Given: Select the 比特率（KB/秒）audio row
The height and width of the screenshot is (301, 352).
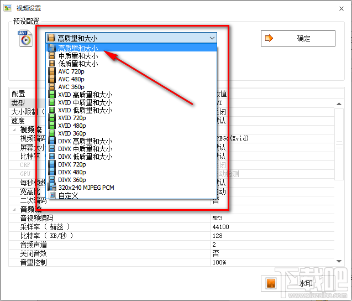Looking at the screenshot, I should coord(172,236).
